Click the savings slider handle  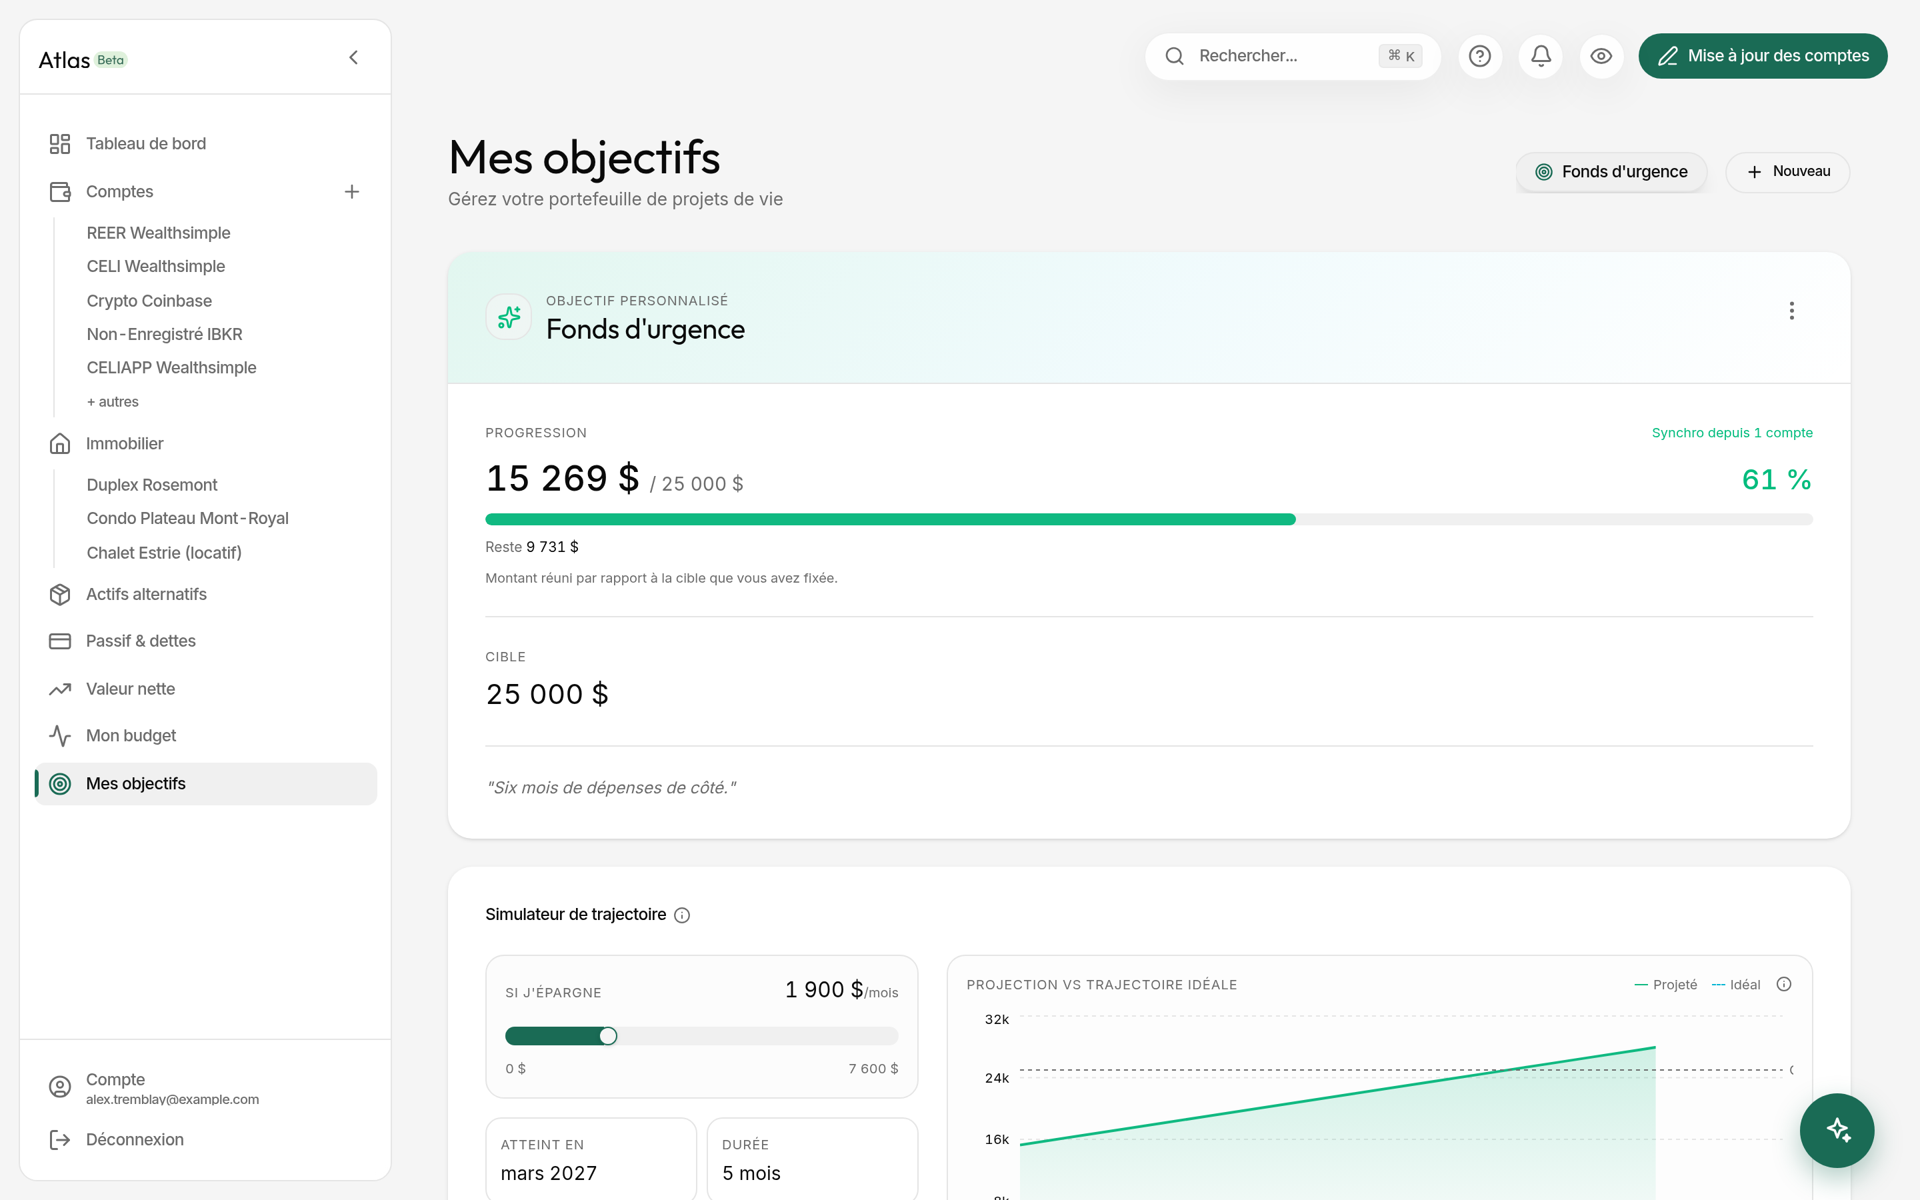(608, 1036)
